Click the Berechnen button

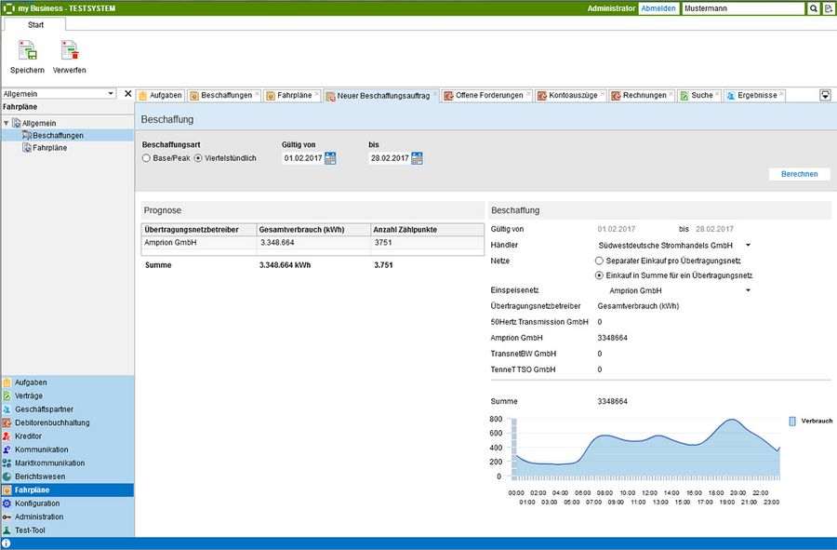(799, 174)
